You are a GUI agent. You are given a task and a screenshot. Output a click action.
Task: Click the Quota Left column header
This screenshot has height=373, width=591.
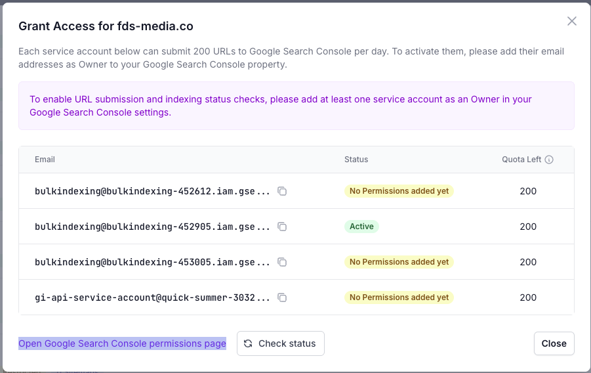coord(521,160)
